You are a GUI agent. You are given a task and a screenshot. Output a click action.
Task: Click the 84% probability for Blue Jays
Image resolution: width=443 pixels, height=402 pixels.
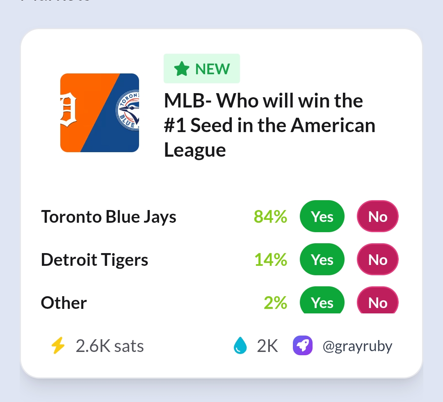pos(270,217)
